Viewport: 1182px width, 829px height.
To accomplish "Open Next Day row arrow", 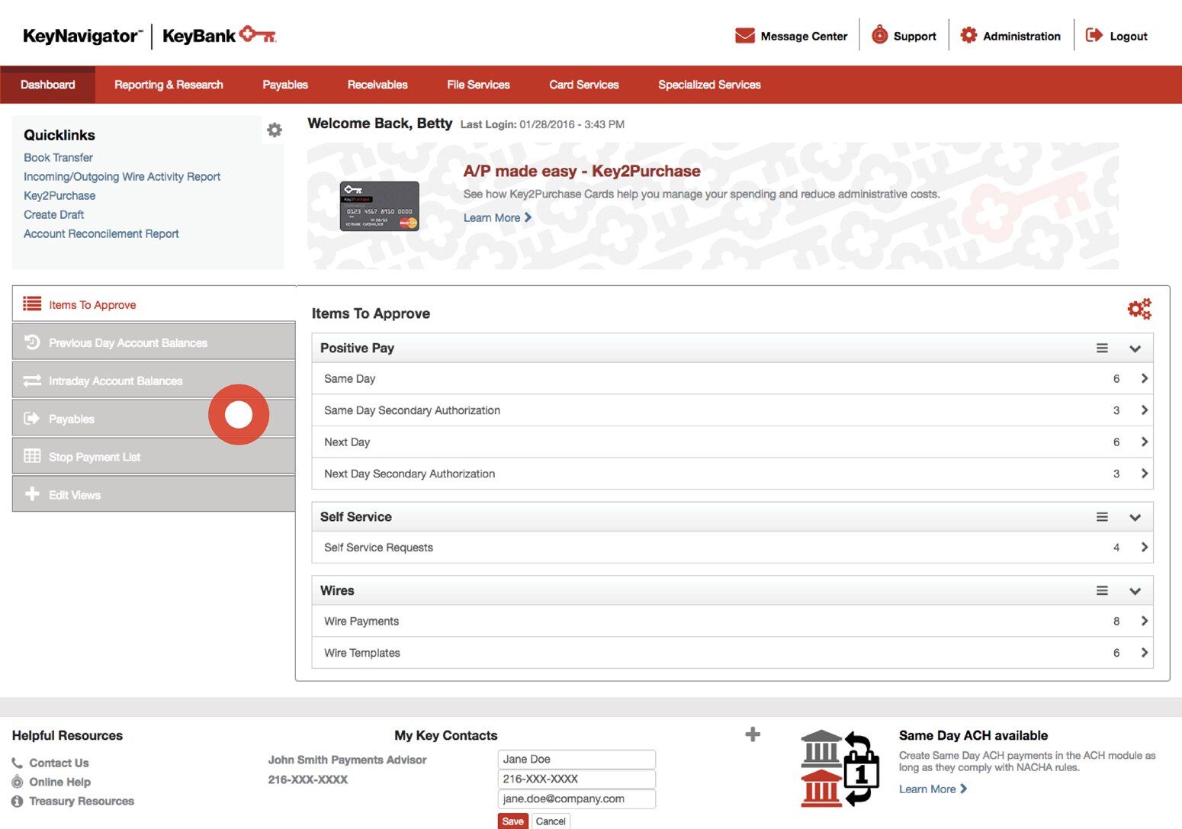I will coord(1144,442).
